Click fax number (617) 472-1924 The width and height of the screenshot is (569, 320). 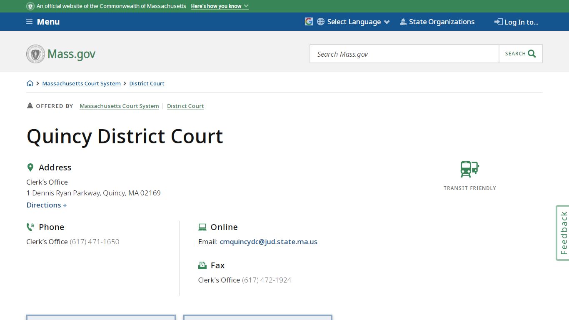267,280
